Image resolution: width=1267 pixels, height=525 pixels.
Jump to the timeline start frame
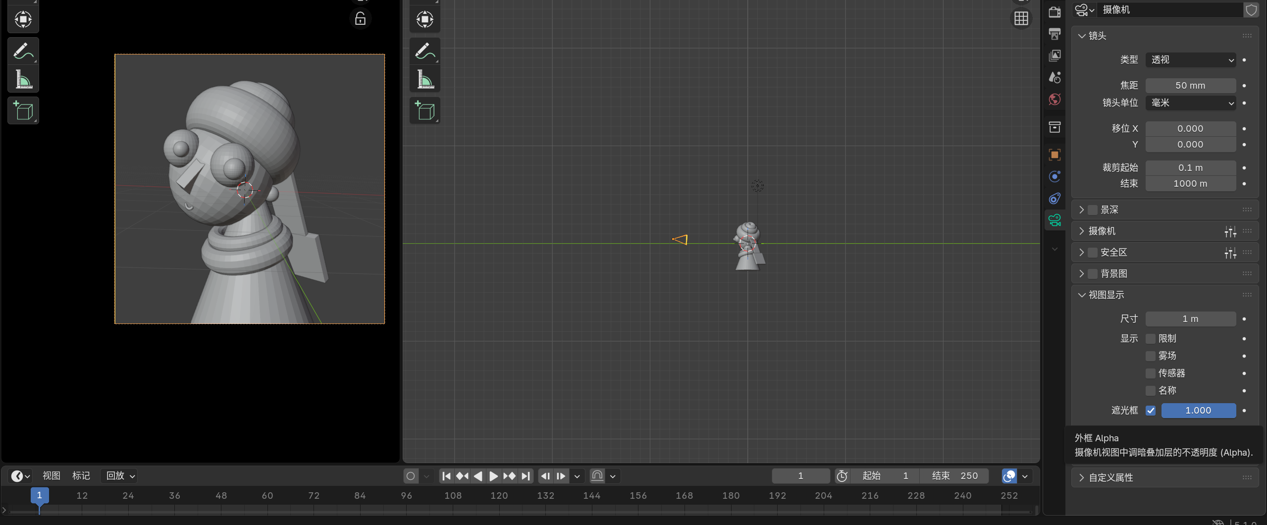pos(446,476)
